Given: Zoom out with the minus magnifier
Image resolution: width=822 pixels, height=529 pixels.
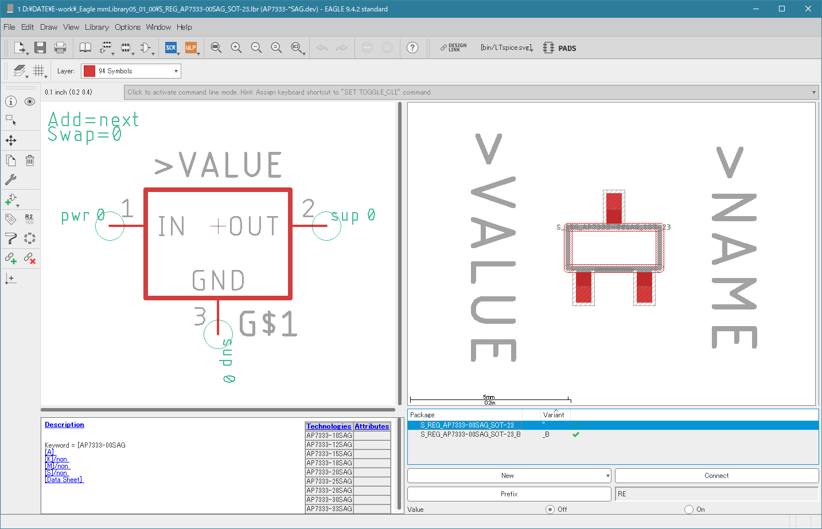Looking at the screenshot, I should (256, 48).
